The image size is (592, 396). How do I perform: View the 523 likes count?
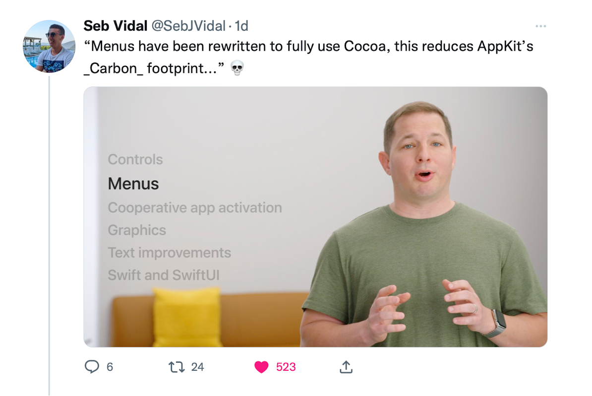pos(286,367)
